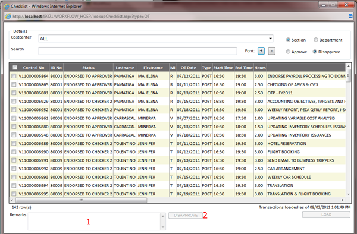Increase font size with plus button
Screen dimensions: 357x234
pyautogui.click(x=261, y=51)
